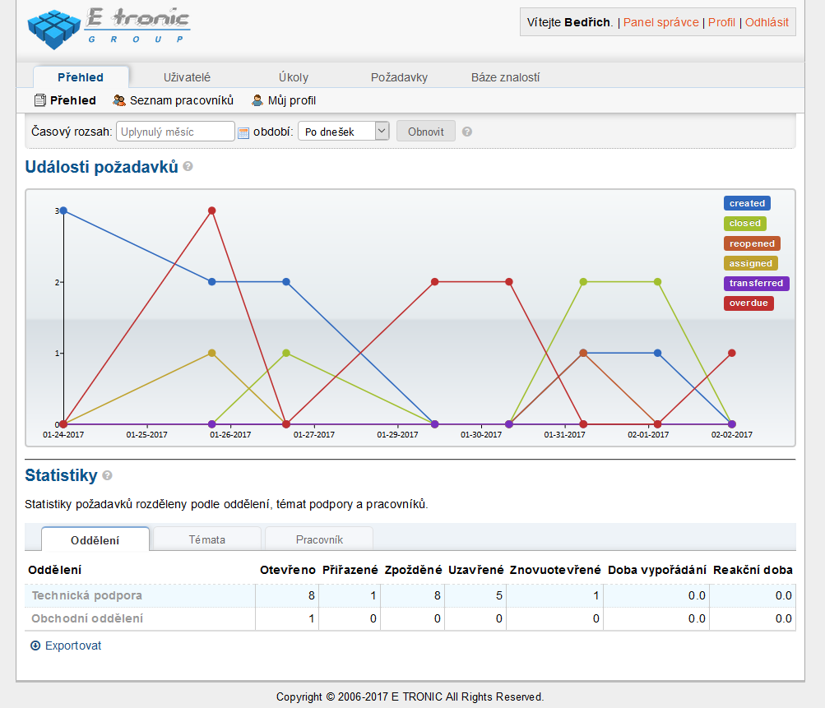Toggle the 'closed' series in legend
This screenshot has width=825, height=708.
click(744, 223)
